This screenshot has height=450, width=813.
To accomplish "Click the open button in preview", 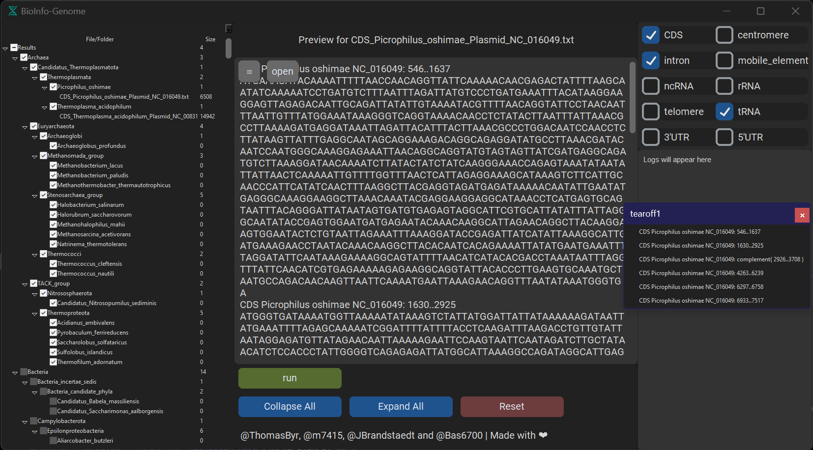I will [283, 72].
